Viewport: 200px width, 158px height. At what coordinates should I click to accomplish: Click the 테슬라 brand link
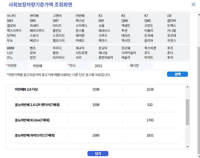pyautogui.click(x=126, y=57)
